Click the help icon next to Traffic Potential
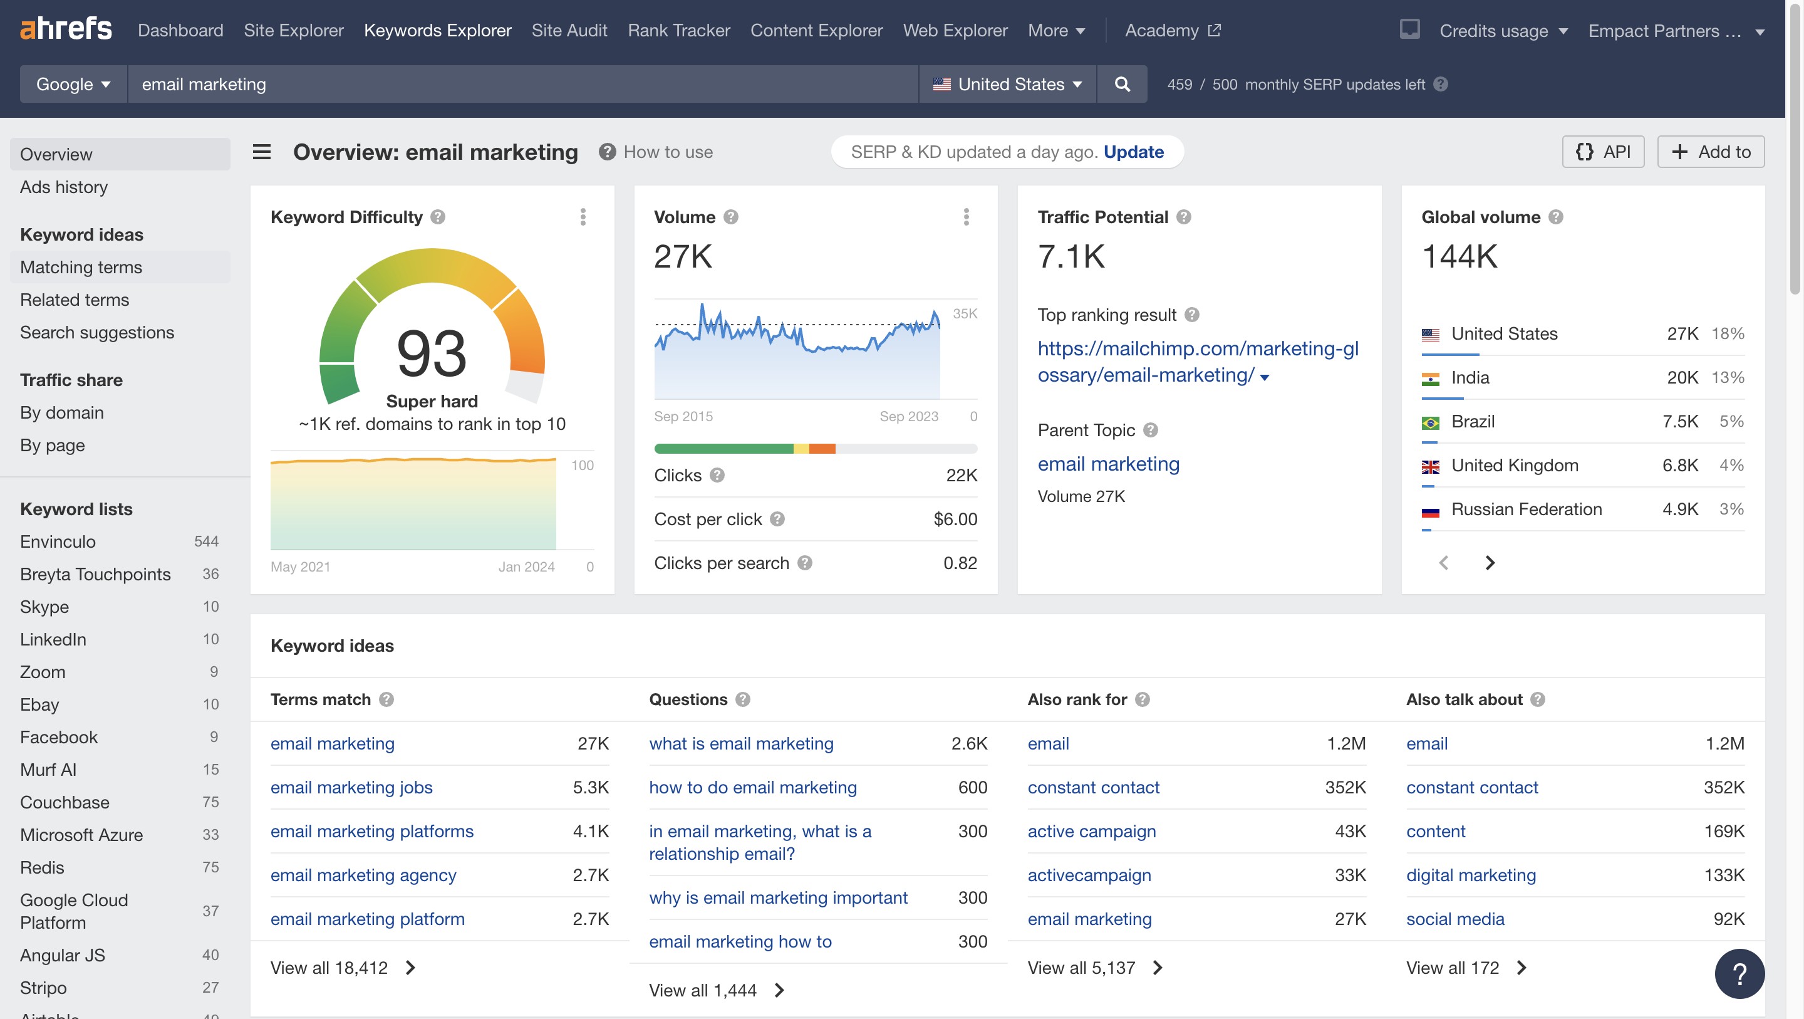This screenshot has width=1804, height=1019. [x=1183, y=217]
